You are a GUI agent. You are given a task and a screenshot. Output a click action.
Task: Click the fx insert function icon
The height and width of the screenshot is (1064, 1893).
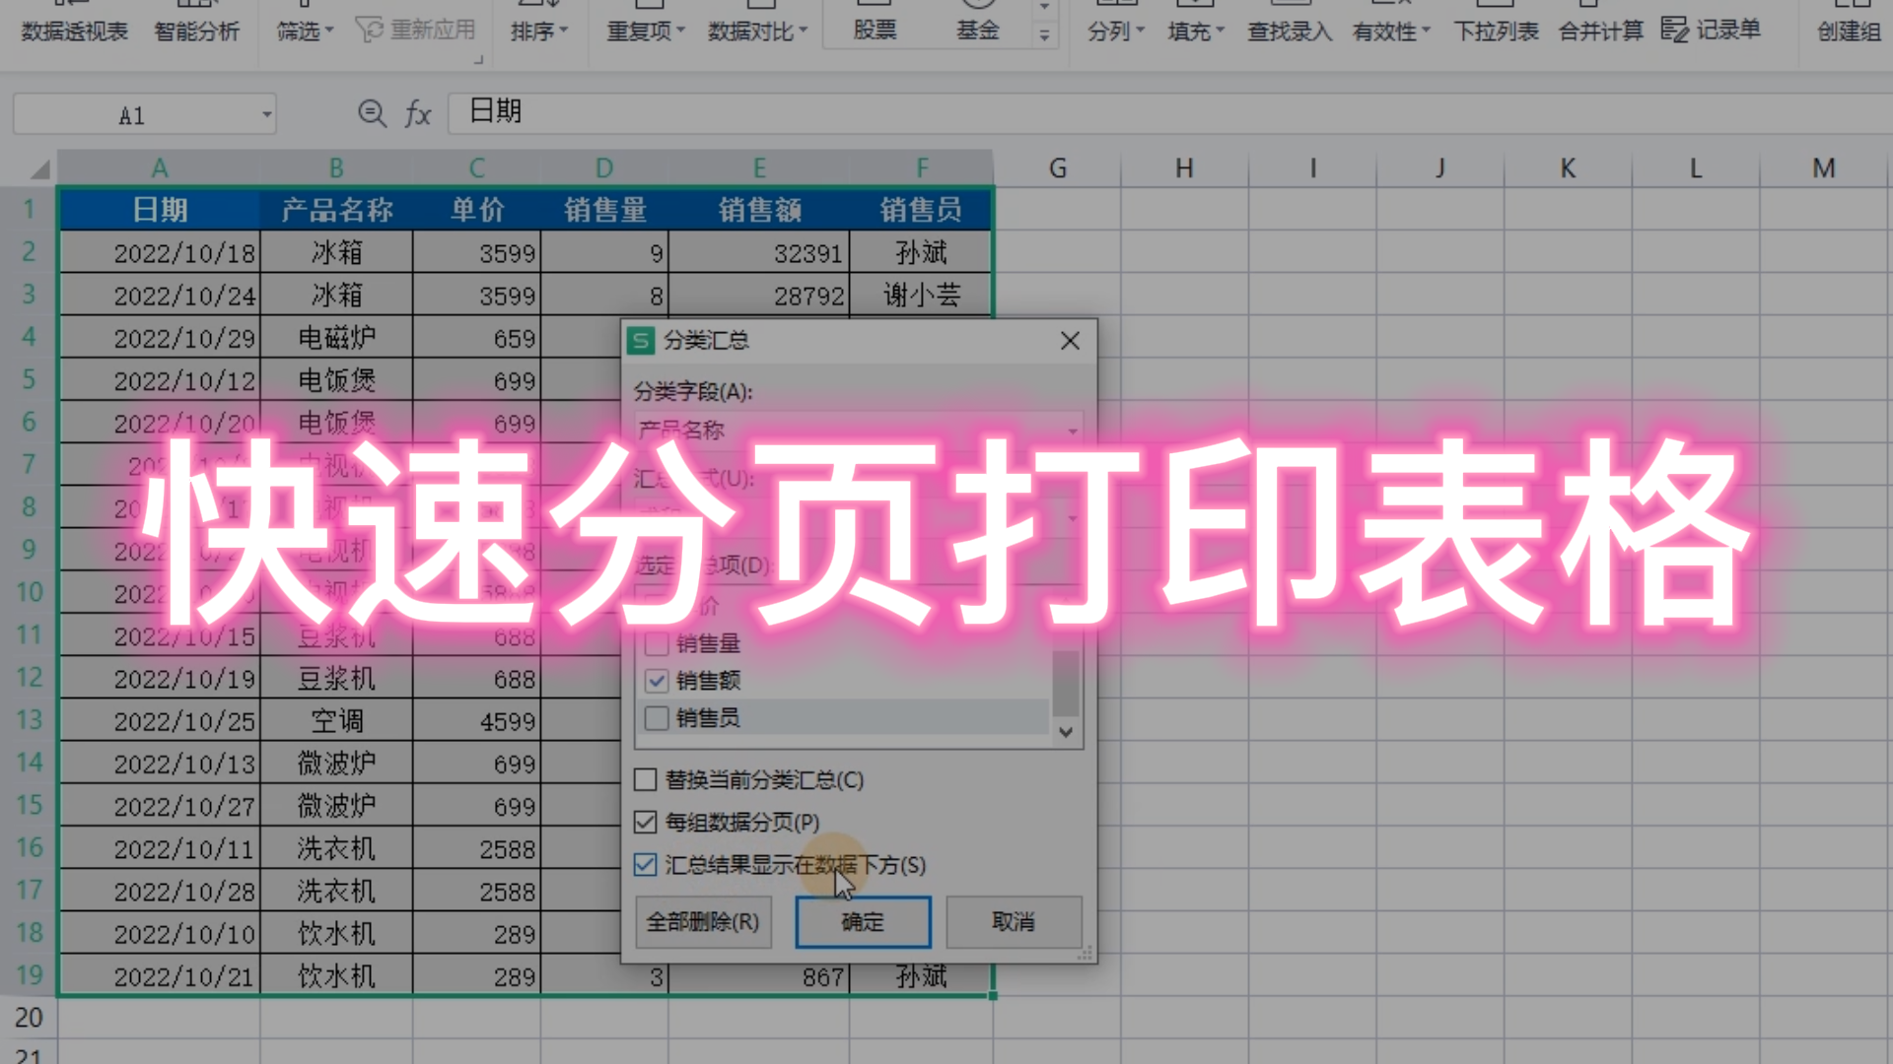point(418,114)
